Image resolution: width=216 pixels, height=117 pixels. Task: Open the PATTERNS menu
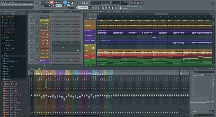(14, 5)
